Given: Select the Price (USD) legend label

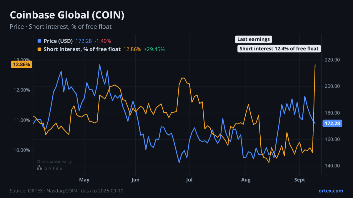Looking at the screenshot, I should pyautogui.click(x=58, y=41).
